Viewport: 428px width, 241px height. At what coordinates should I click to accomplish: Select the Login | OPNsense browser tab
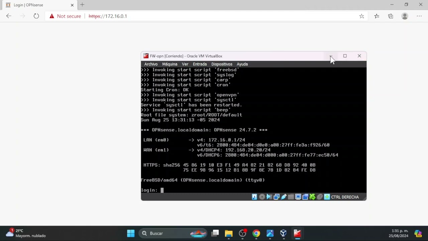coord(40,5)
